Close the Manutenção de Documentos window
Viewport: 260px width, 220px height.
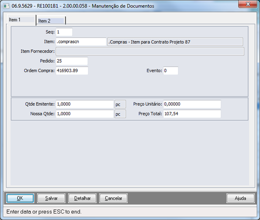(248, 4)
